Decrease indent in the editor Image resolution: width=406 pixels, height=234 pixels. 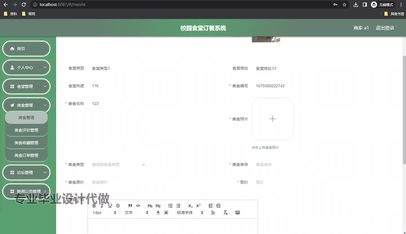coord(211,206)
